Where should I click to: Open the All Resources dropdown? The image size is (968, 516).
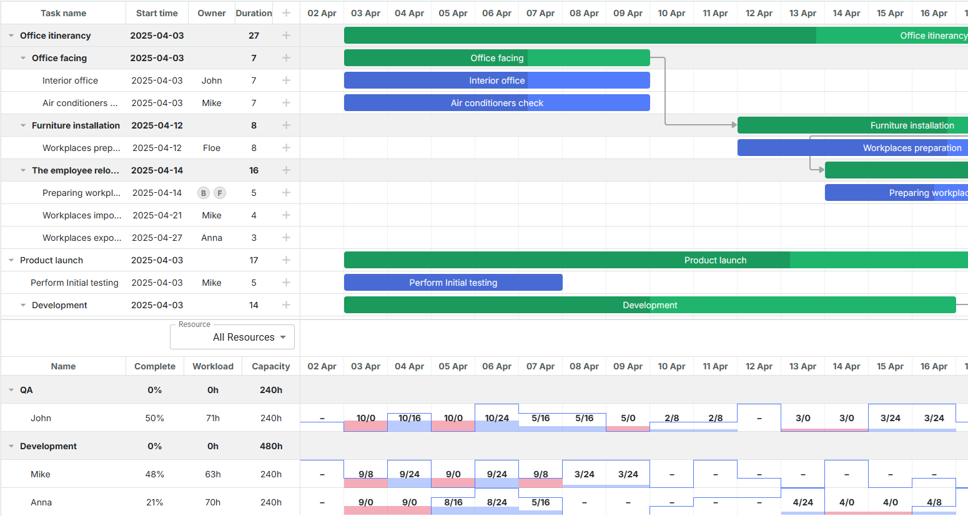tap(232, 337)
